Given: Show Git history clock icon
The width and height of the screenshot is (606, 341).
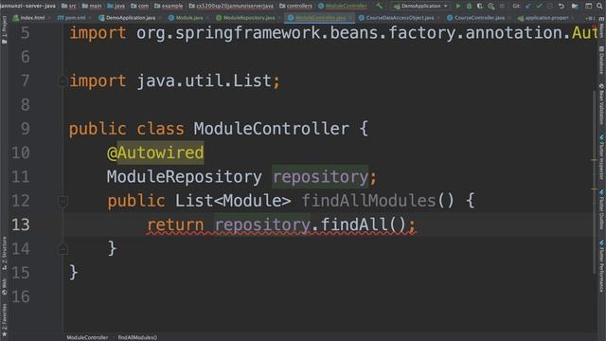Looking at the screenshot, I should click(550, 6).
